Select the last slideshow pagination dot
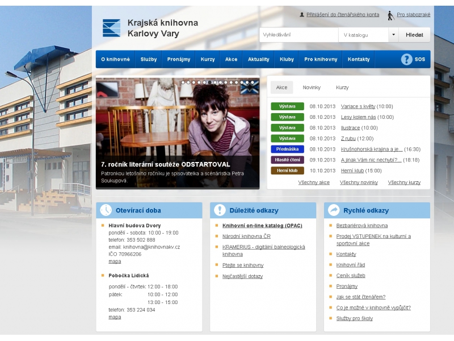 (253, 82)
